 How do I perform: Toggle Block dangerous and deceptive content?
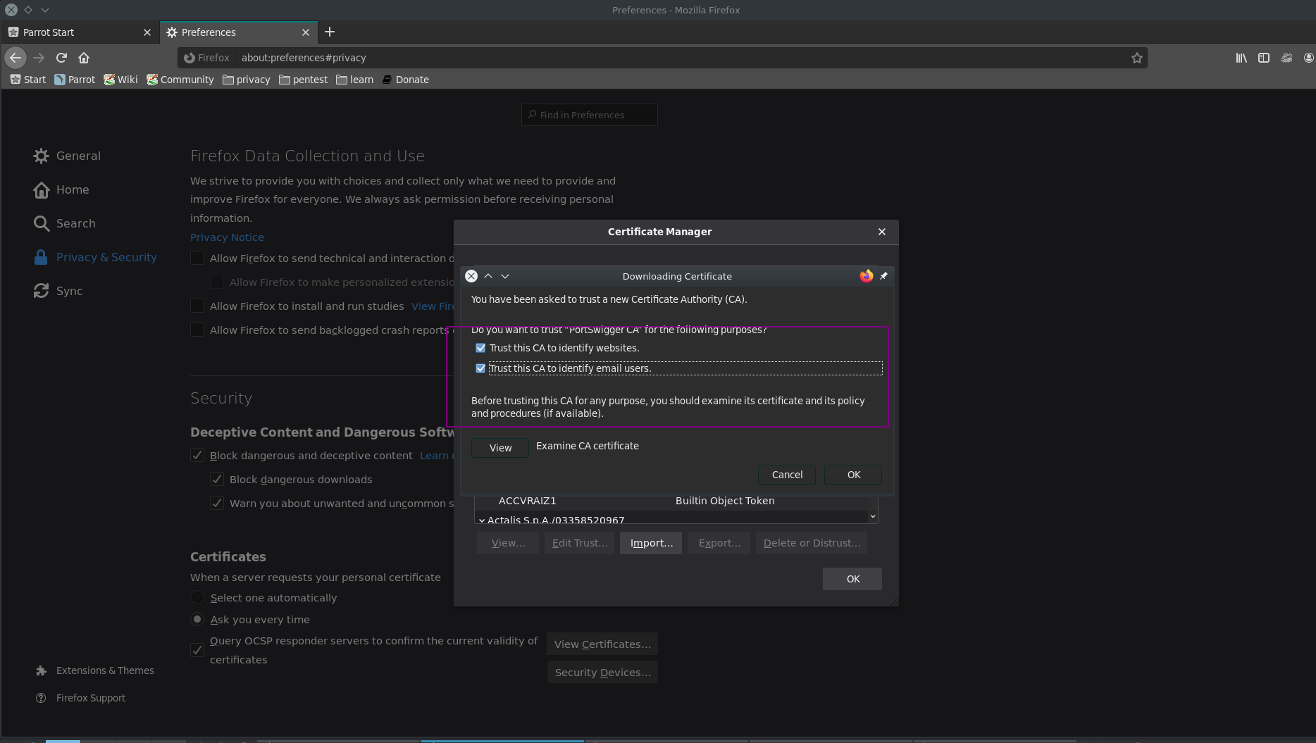(197, 455)
